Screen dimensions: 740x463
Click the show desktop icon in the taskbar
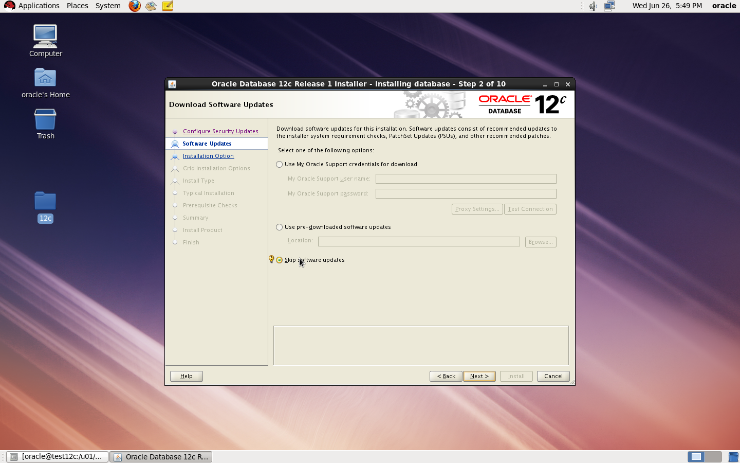tap(696, 456)
